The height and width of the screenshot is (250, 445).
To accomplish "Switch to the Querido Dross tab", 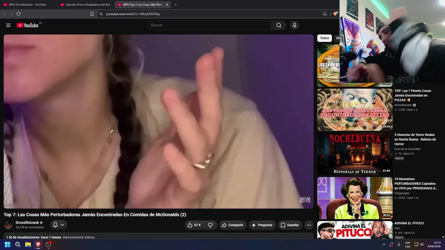I will point(86,5).
